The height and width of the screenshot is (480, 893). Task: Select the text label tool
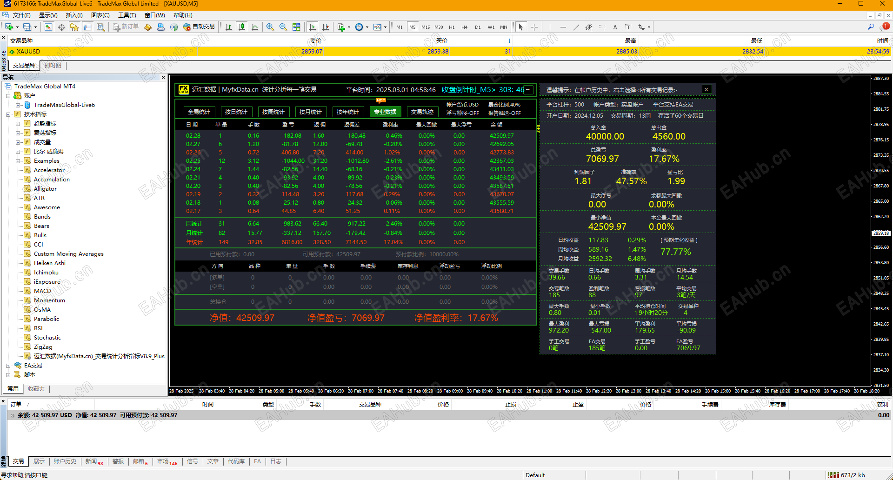[628, 27]
